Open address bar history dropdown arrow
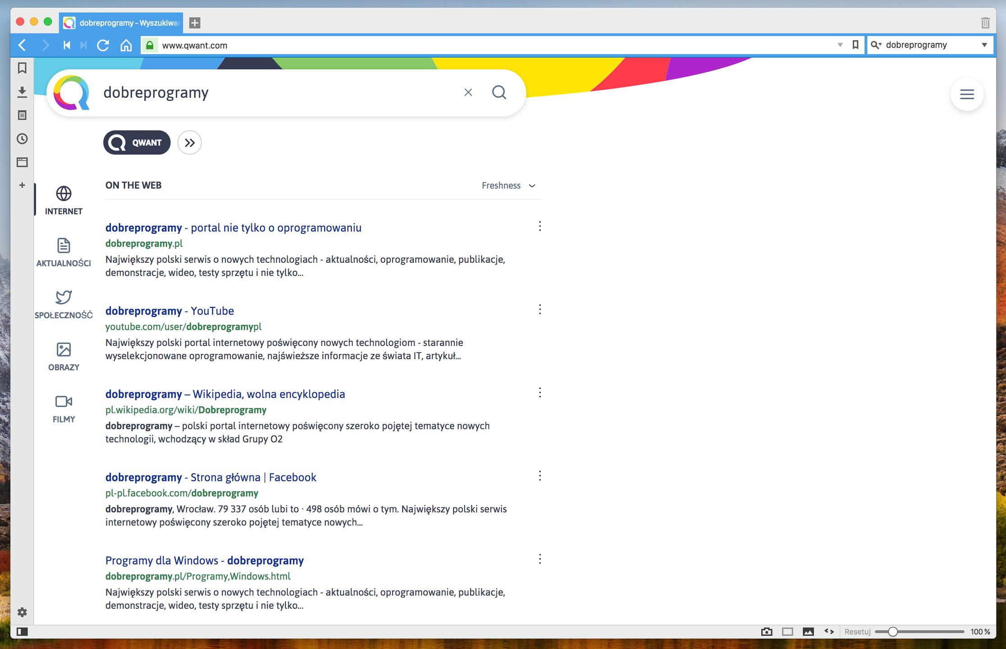 point(840,45)
